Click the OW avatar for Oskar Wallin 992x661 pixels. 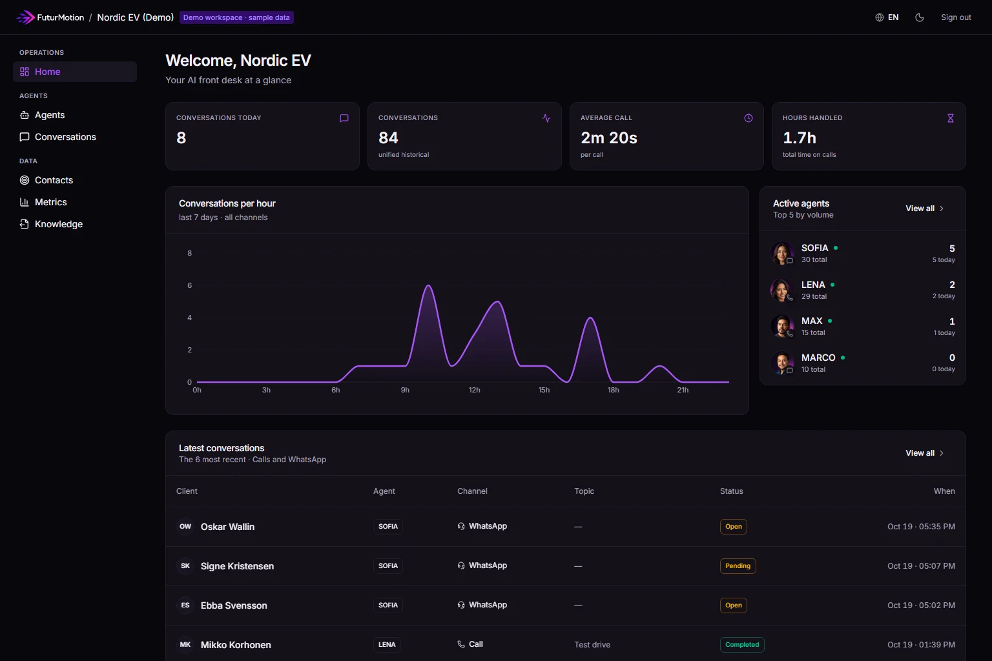tap(185, 527)
